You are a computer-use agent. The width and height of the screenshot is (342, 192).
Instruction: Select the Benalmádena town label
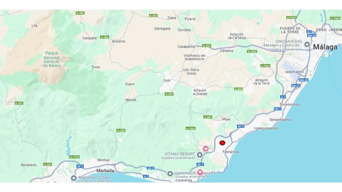coord(280,120)
